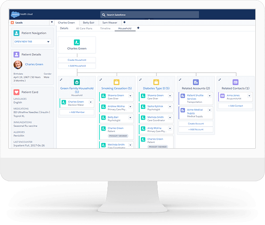265x225 pixels.
Task: Open Acme Medical Supply link
Action: pyautogui.click(x=195, y=112)
